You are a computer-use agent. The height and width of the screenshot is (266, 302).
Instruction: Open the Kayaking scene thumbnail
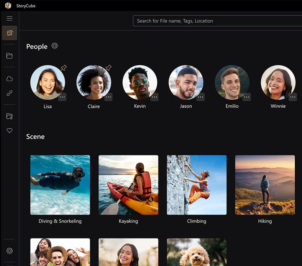128,185
